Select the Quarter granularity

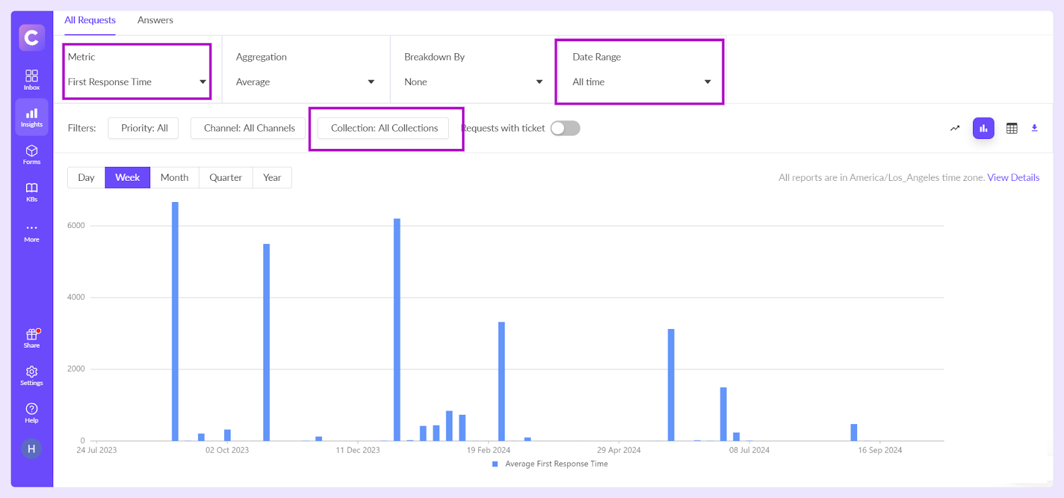[226, 178]
